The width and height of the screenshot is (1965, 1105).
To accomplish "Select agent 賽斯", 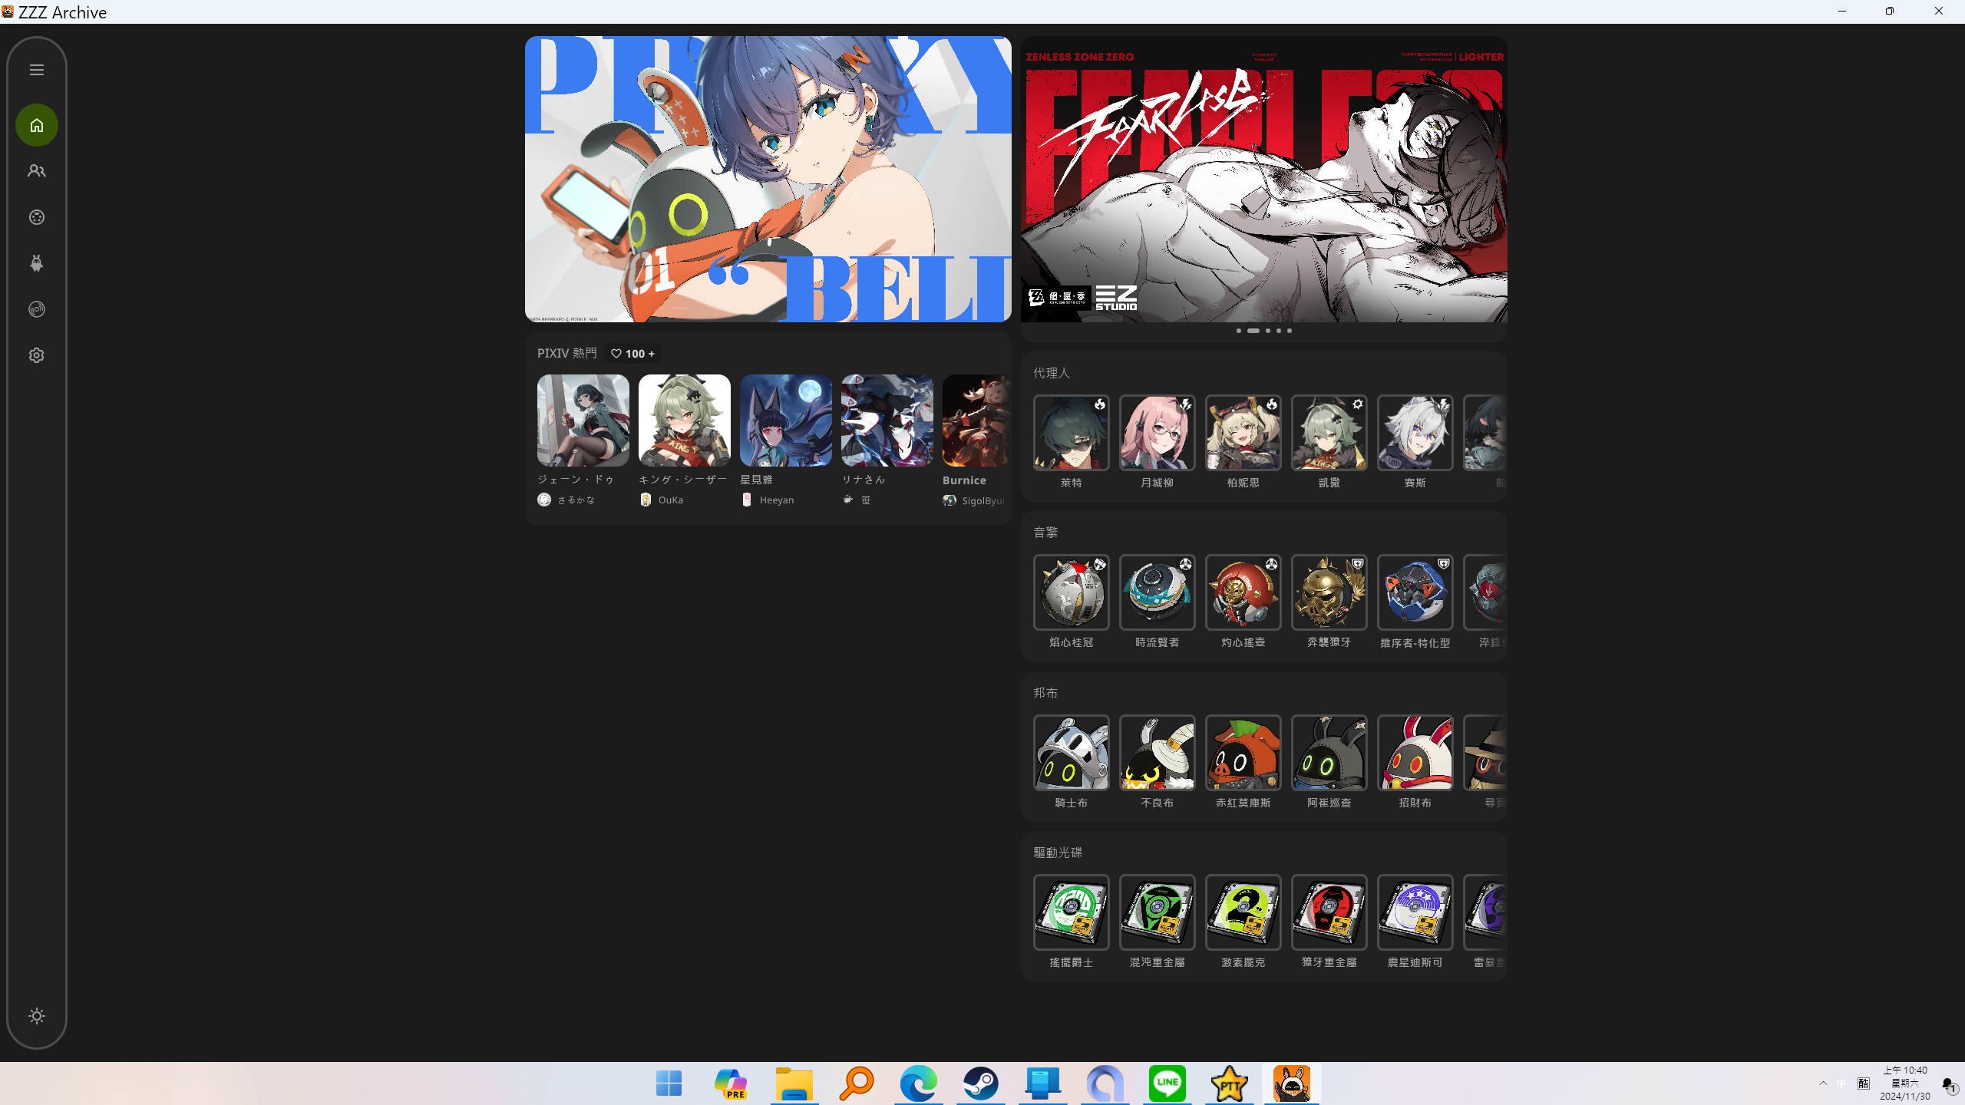I will 1415,433.
